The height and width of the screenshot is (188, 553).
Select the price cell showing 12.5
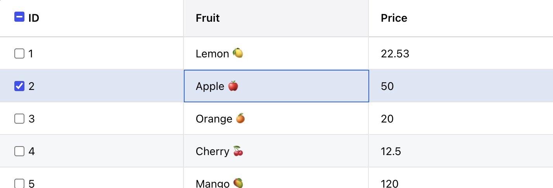tap(391, 151)
